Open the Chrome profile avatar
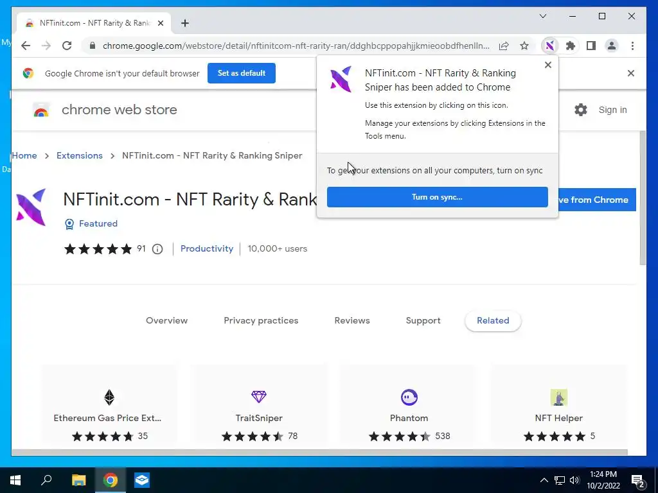Viewport: 658px width, 493px height. (612, 46)
